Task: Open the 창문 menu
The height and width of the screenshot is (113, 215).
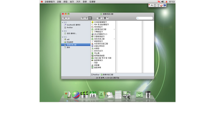Action: (x=85, y=2)
